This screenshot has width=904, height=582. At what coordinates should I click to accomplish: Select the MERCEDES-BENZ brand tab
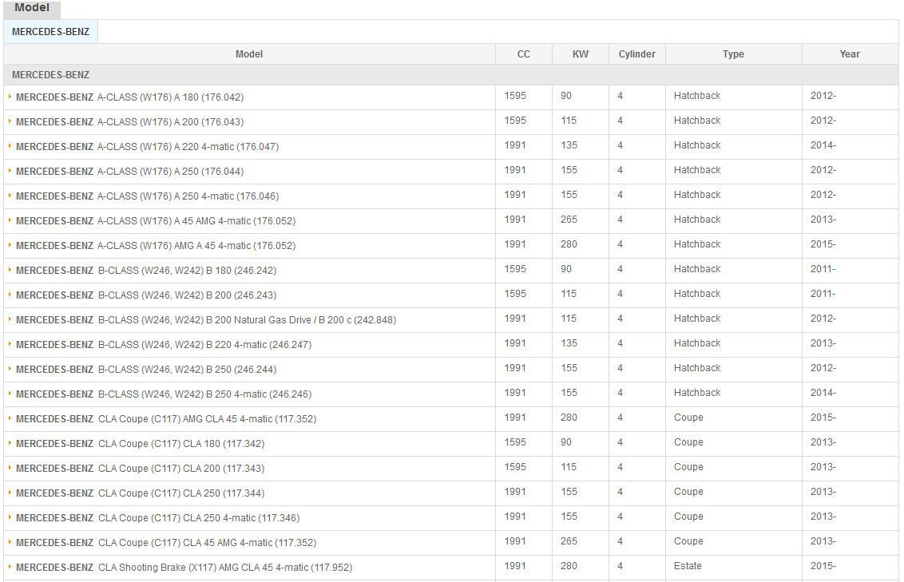click(x=51, y=32)
